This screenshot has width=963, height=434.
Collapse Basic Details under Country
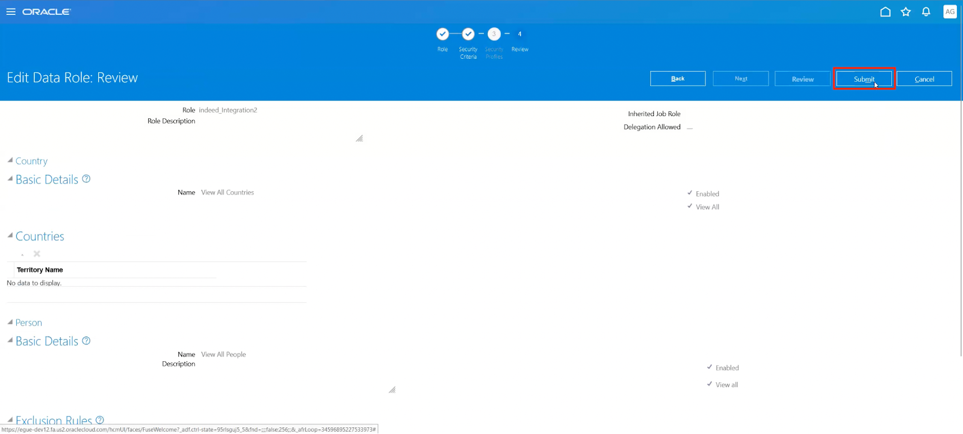(10, 179)
